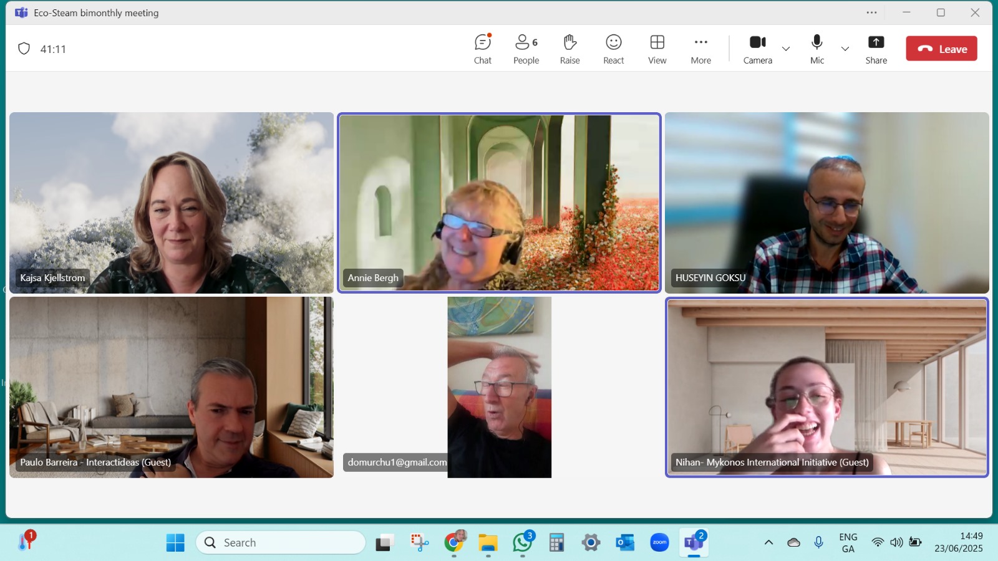Share your screen content
The image size is (998, 561).
tap(876, 49)
